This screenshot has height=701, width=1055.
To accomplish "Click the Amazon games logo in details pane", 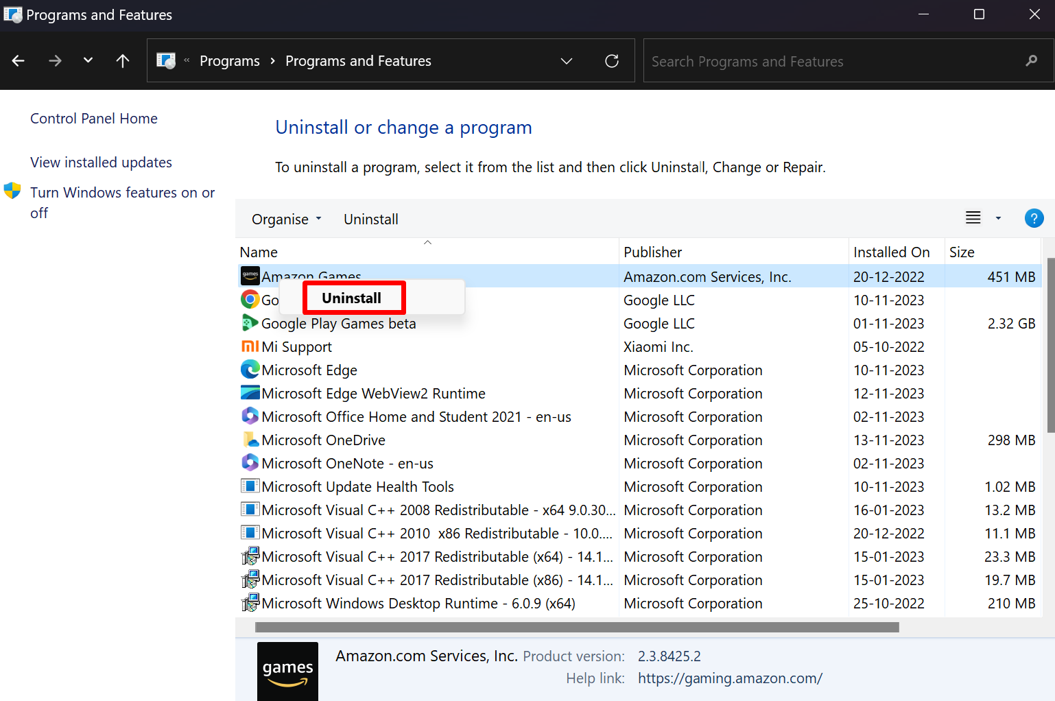I will (287, 671).
